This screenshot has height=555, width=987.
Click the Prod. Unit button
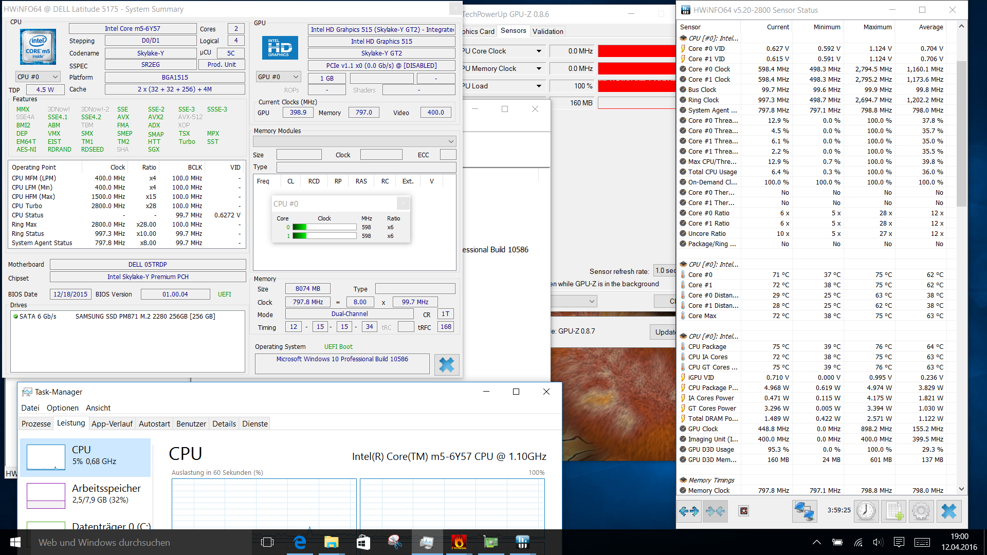[x=222, y=65]
